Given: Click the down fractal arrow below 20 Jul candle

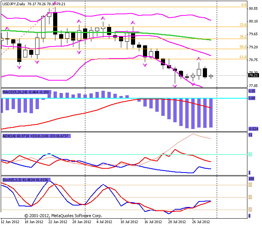Looking at the screenshot, I should click(x=175, y=86).
